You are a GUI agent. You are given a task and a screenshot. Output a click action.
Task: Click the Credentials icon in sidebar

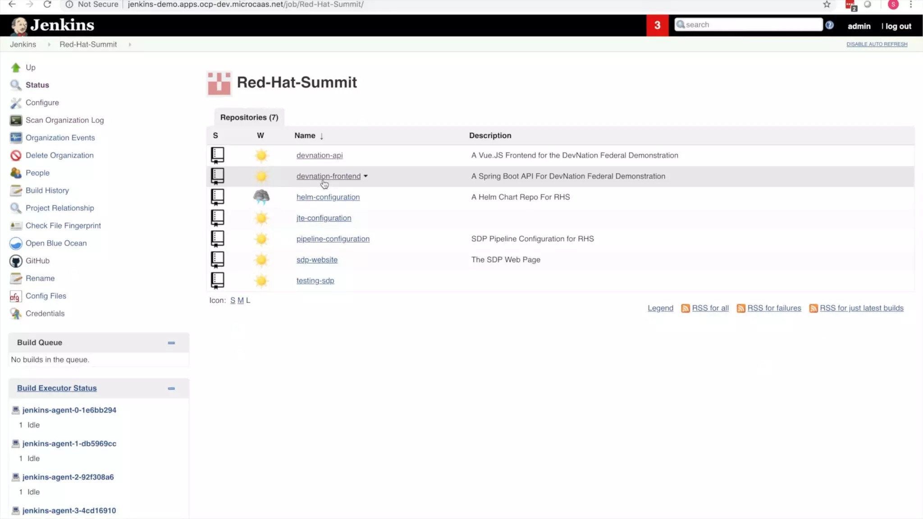point(16,314)
